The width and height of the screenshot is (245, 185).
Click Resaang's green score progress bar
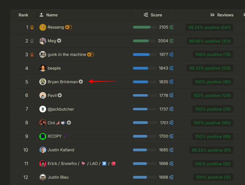tap(144, 27)
